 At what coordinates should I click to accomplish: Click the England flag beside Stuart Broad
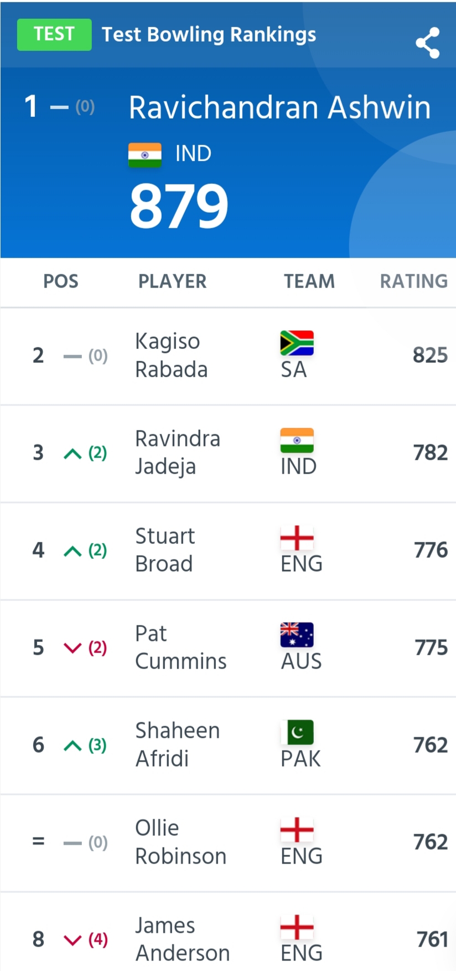tap(297, 538)
